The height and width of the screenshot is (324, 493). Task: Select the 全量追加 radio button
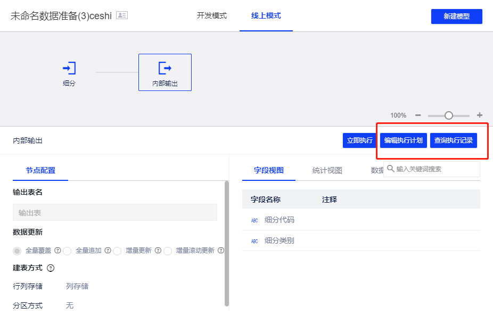[x=68, y=251]
